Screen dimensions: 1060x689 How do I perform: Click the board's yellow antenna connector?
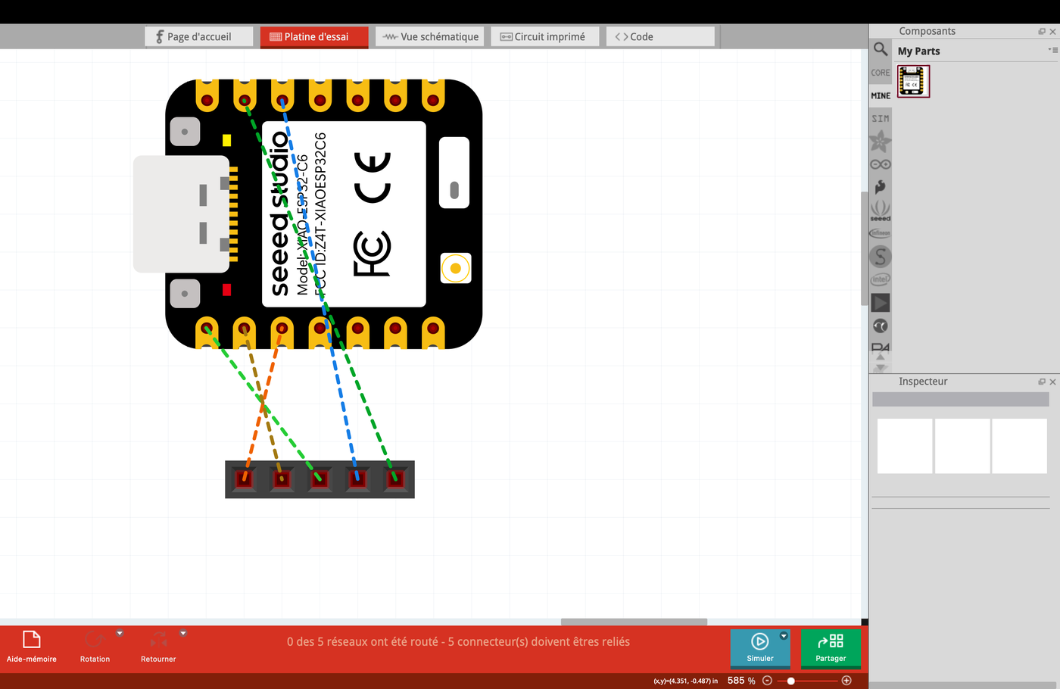(455, 268)
